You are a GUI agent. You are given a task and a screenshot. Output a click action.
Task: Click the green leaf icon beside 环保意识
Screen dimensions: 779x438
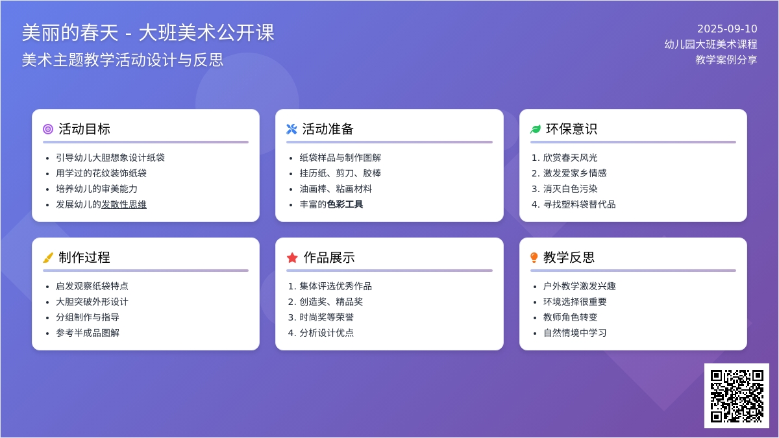pos(536,129)
